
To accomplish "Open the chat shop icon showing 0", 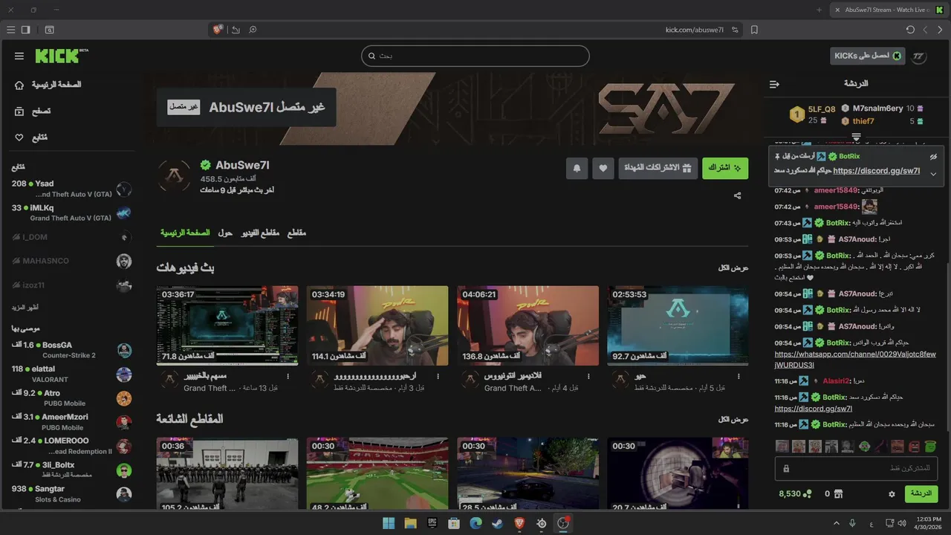I will pyautogui.click(x=838, y=493).
